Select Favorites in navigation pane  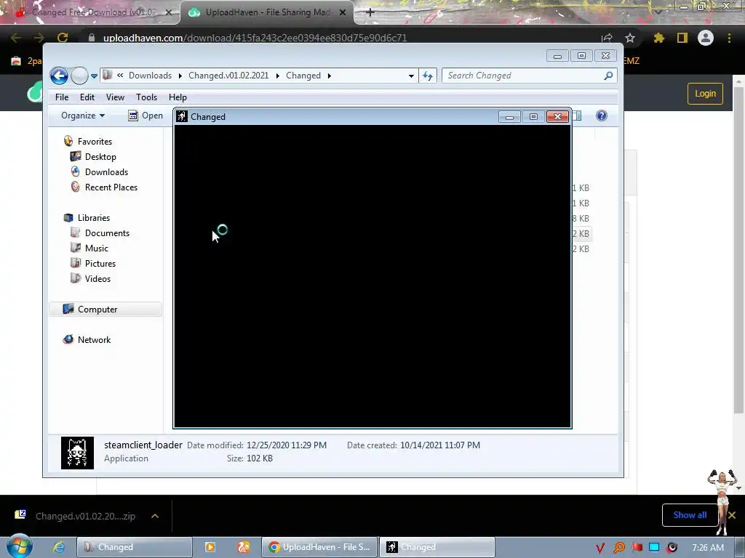(95, 142)
